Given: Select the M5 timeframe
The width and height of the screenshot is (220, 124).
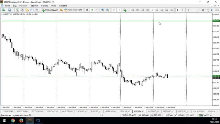Looking at the screenshot, I should pyautogui.click(x=137, y=10).
